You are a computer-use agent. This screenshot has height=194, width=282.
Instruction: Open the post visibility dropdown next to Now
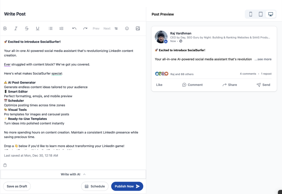point(181,41)
